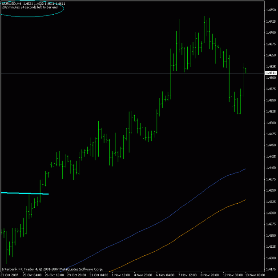The image size is (278, 278).
Task: Click the 1.4425 price axis label
Action: pos(271,157)
